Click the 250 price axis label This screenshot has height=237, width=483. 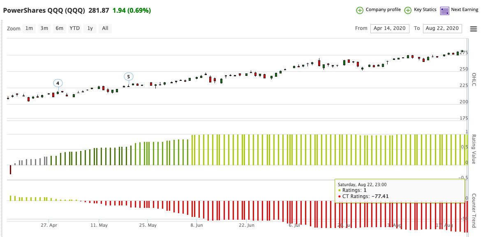coord(464,69)
